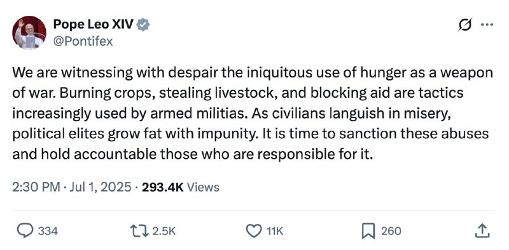Click the word Views beside 293.4K
Viewport: 509px width, 250px height.
[x=204, y=187]
